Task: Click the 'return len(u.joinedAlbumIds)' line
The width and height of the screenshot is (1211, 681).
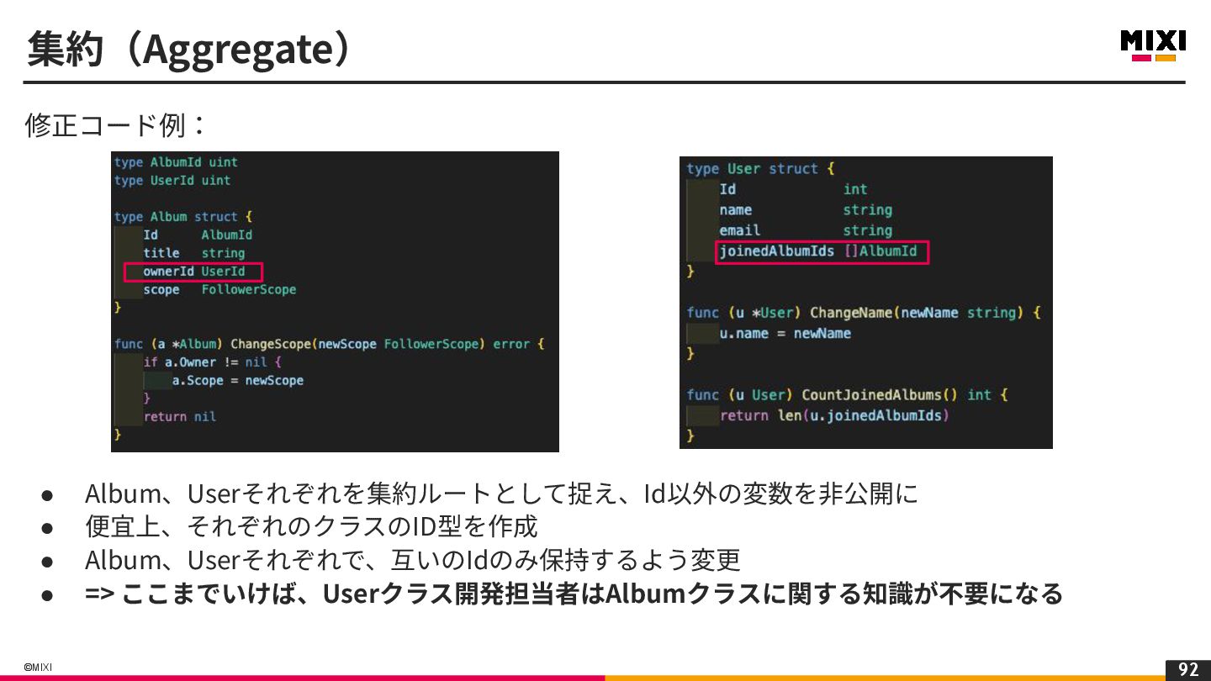Action: (x=833, y=415)
